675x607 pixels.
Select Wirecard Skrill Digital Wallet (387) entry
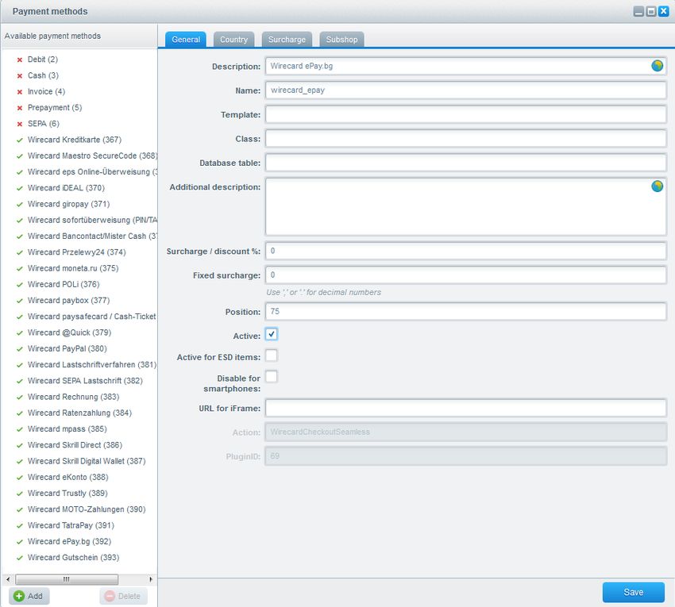87,461
